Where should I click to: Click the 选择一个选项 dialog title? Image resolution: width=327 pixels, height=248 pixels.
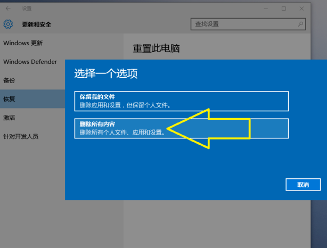tap(105, 73)
